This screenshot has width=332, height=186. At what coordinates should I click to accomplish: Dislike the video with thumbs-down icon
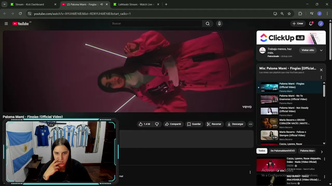click(157, 124)
